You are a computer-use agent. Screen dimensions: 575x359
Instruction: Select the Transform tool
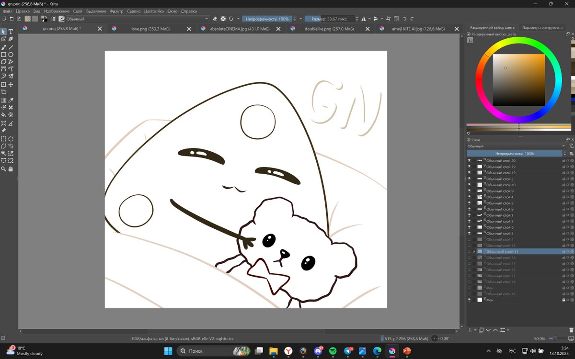tap(3, 85)
